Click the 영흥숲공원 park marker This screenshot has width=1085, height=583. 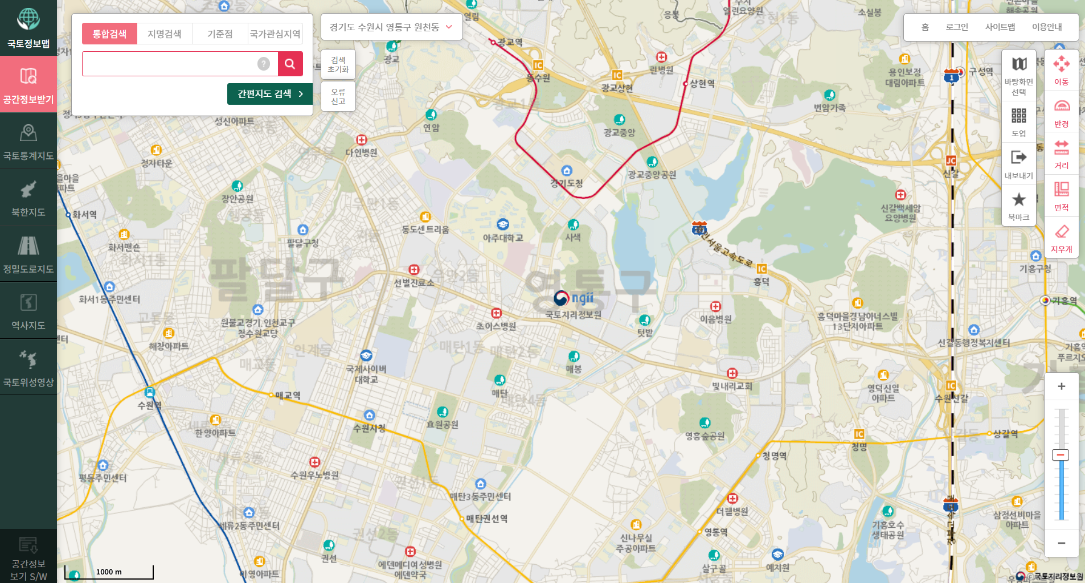click(x=705, y=422)
